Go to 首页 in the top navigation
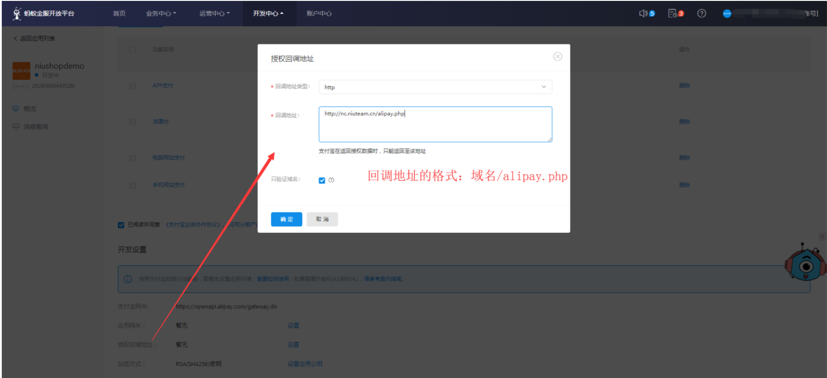Image resolution: width=827 pixels, height=378 pixels. pyautogui.click(x=119, y=14)
